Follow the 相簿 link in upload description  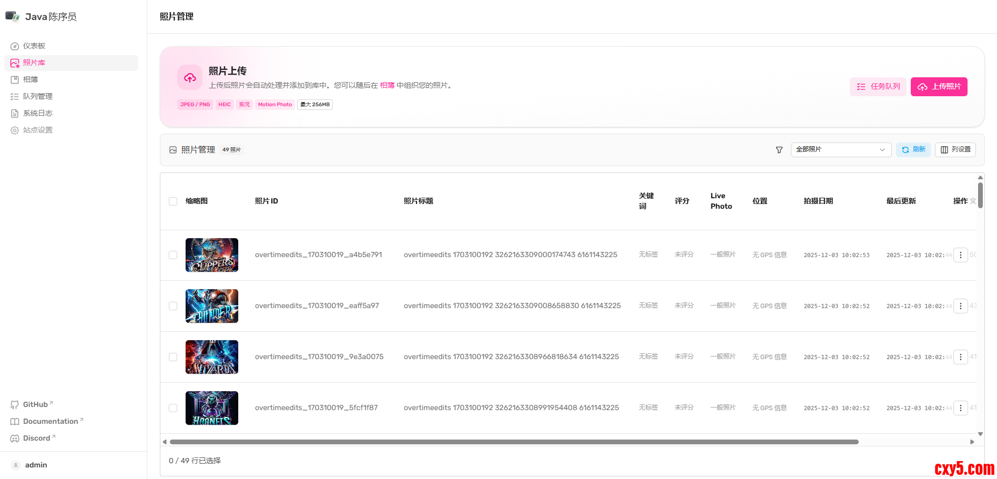387,85
